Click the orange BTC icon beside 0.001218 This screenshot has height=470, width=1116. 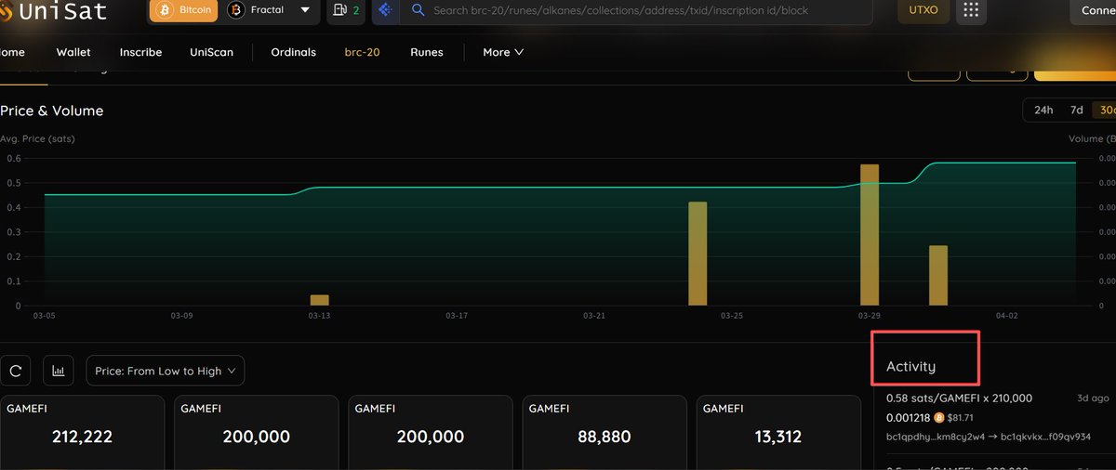[x=939, y=417]
